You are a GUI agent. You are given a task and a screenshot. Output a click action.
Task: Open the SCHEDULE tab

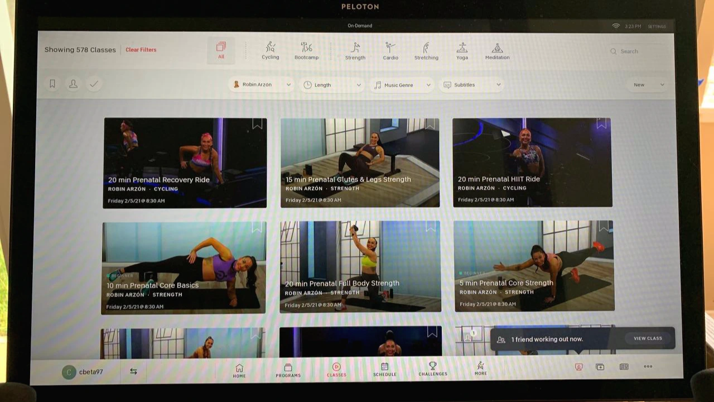tap(385, 370)
